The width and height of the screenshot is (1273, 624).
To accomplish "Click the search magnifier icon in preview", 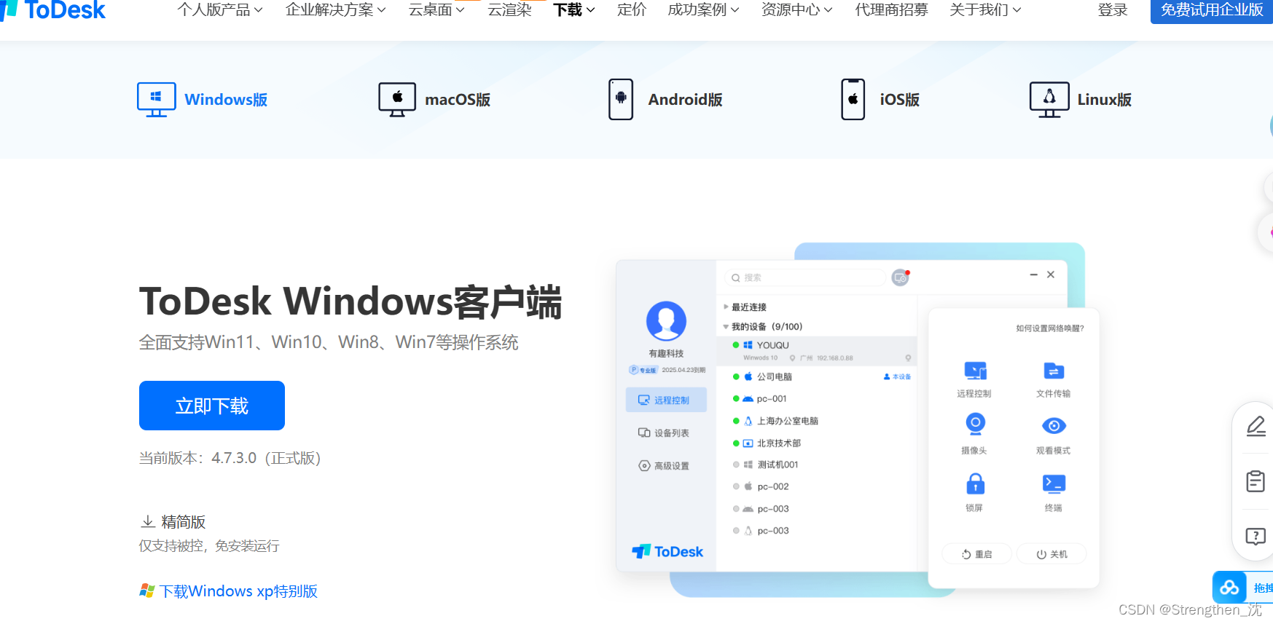I will [736, 277].
